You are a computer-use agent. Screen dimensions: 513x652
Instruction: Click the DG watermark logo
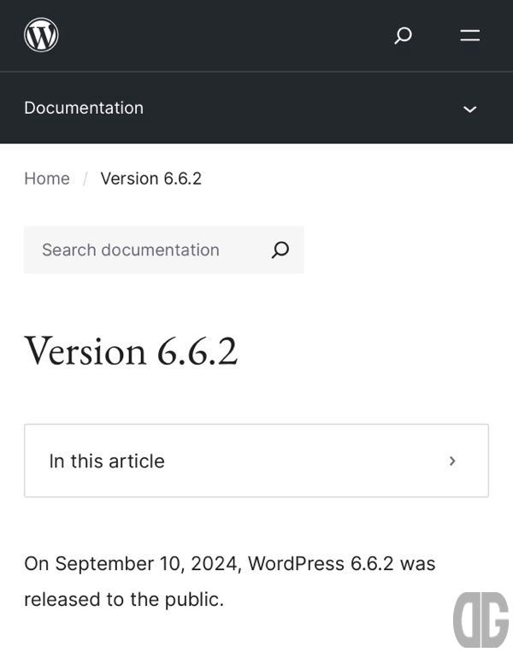point(481,620)
